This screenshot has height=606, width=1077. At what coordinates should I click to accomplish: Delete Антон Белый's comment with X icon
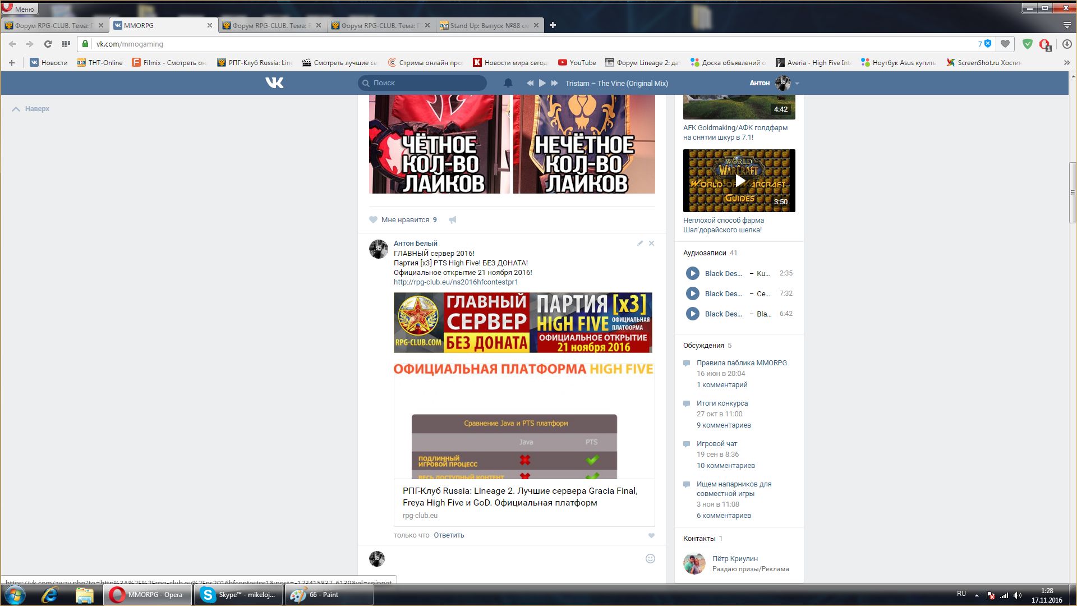[x=651, y=244]
